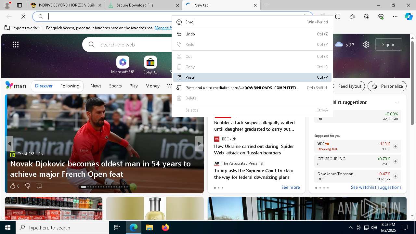Screen dimensions: 416x234
Task: Click the Personalize button
Action: [387, 86]
